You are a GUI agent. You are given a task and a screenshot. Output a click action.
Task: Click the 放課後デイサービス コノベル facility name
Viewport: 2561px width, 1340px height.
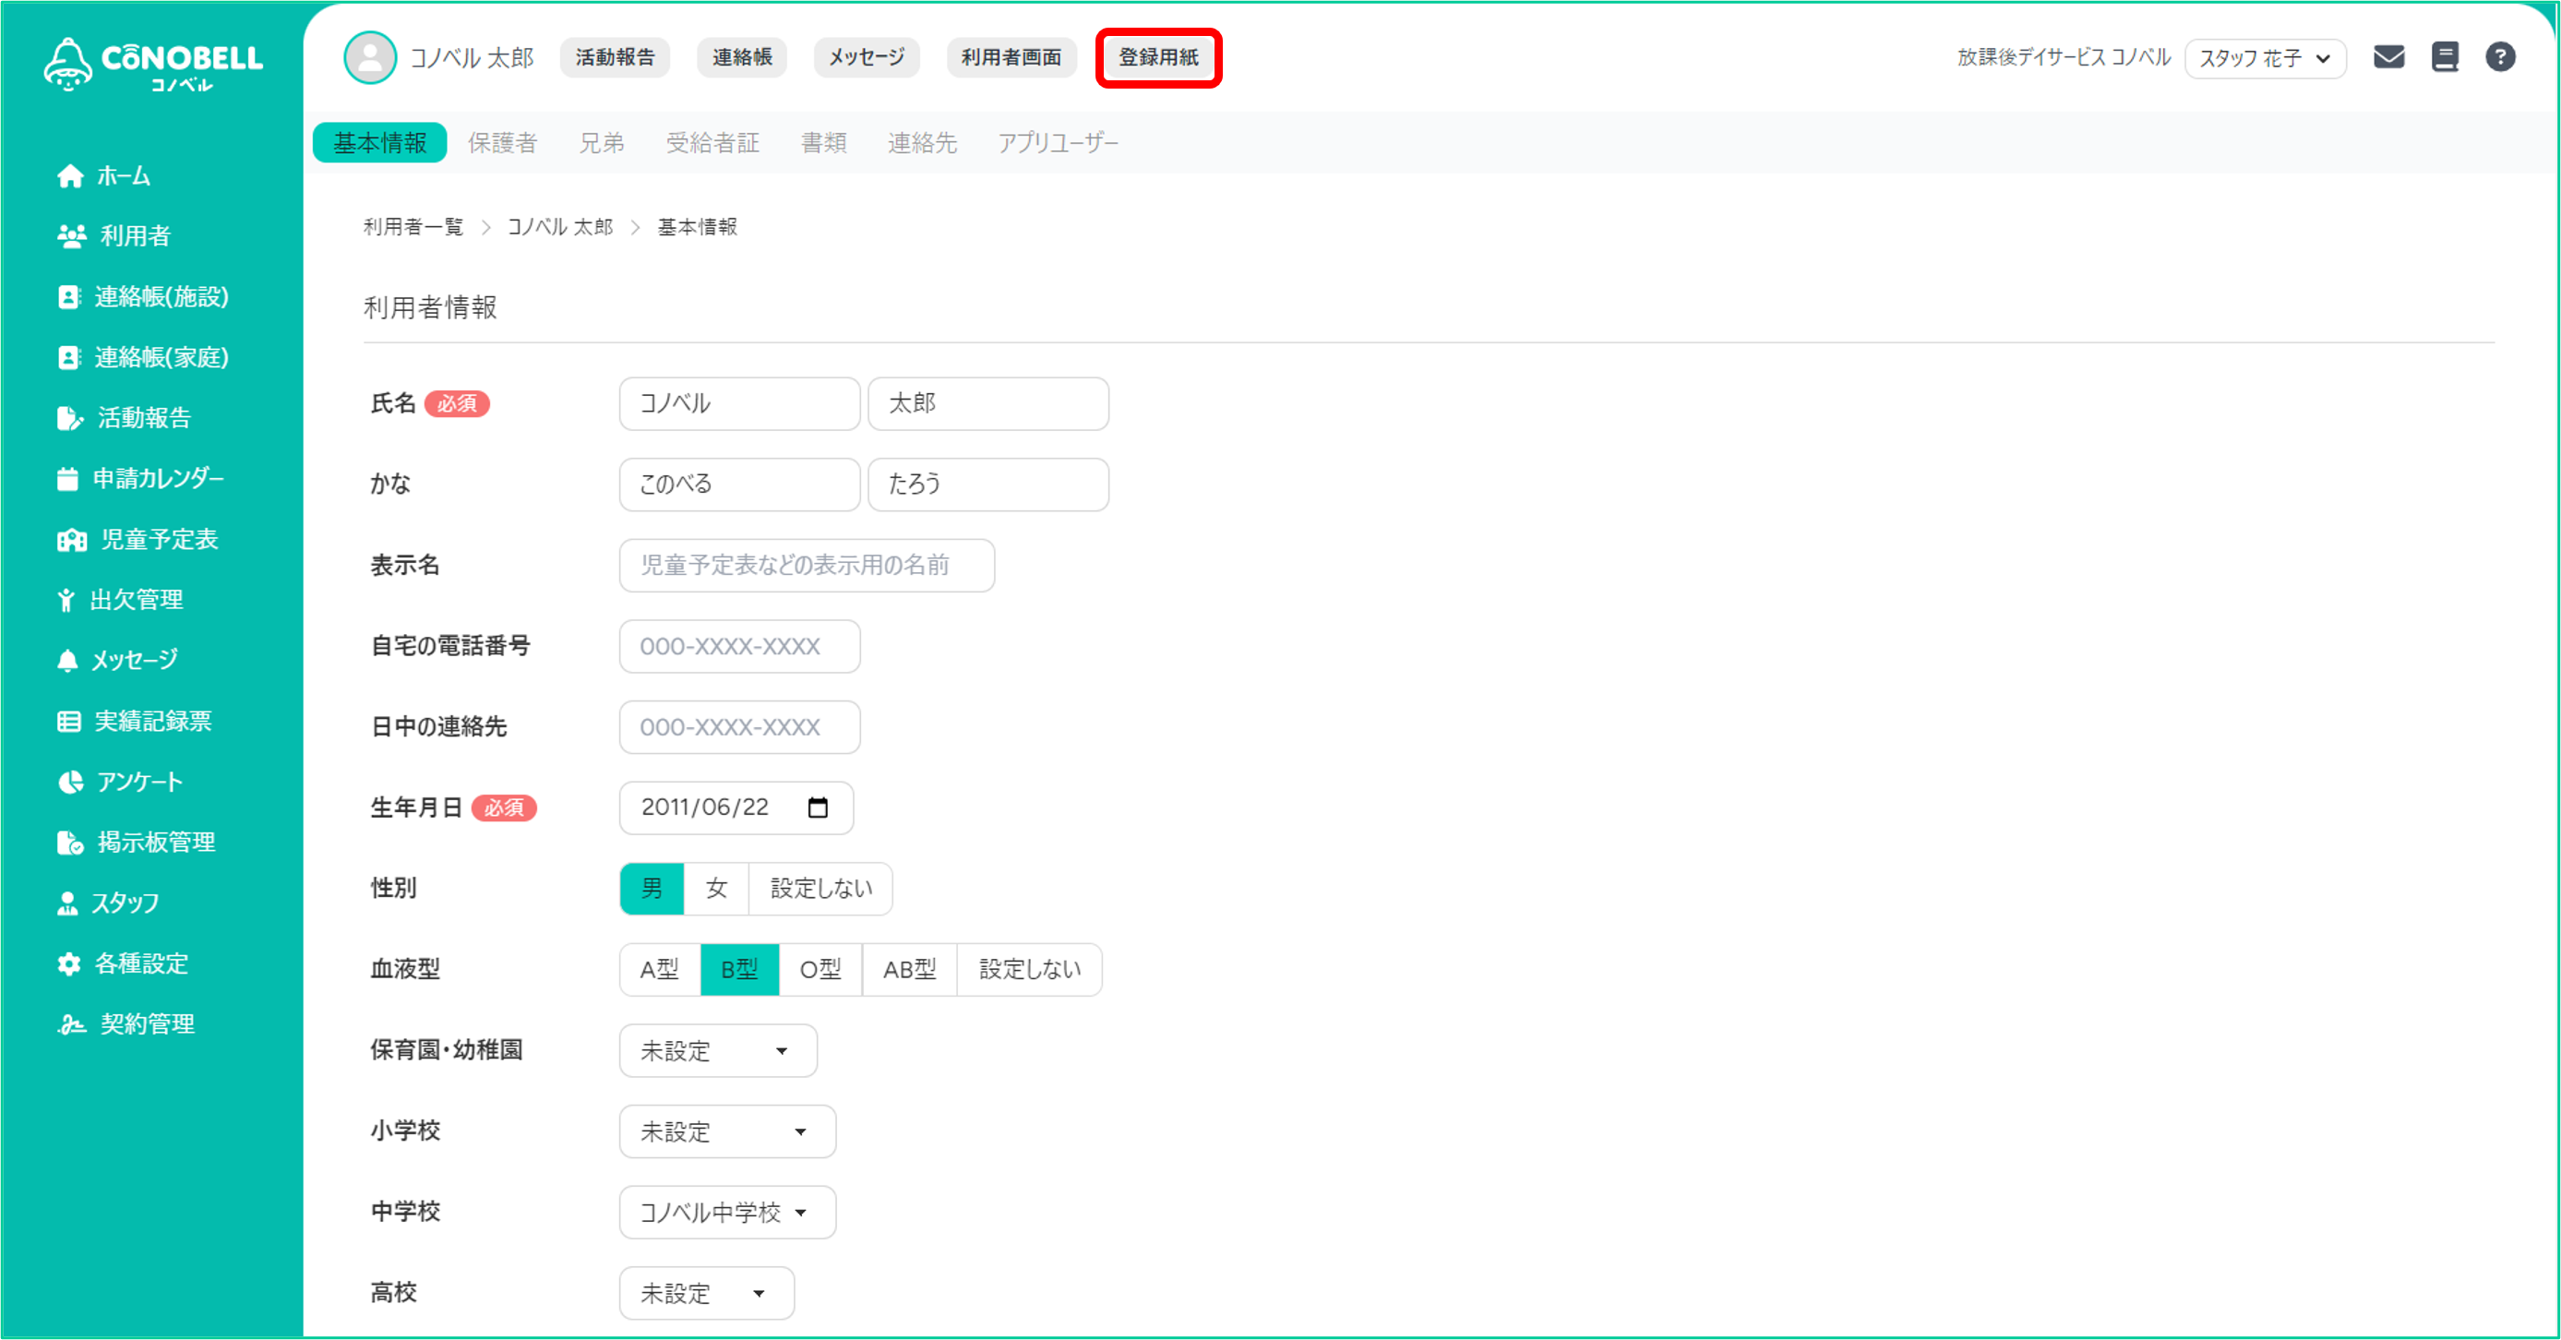pyautogui.click(x=2064, y=57)
